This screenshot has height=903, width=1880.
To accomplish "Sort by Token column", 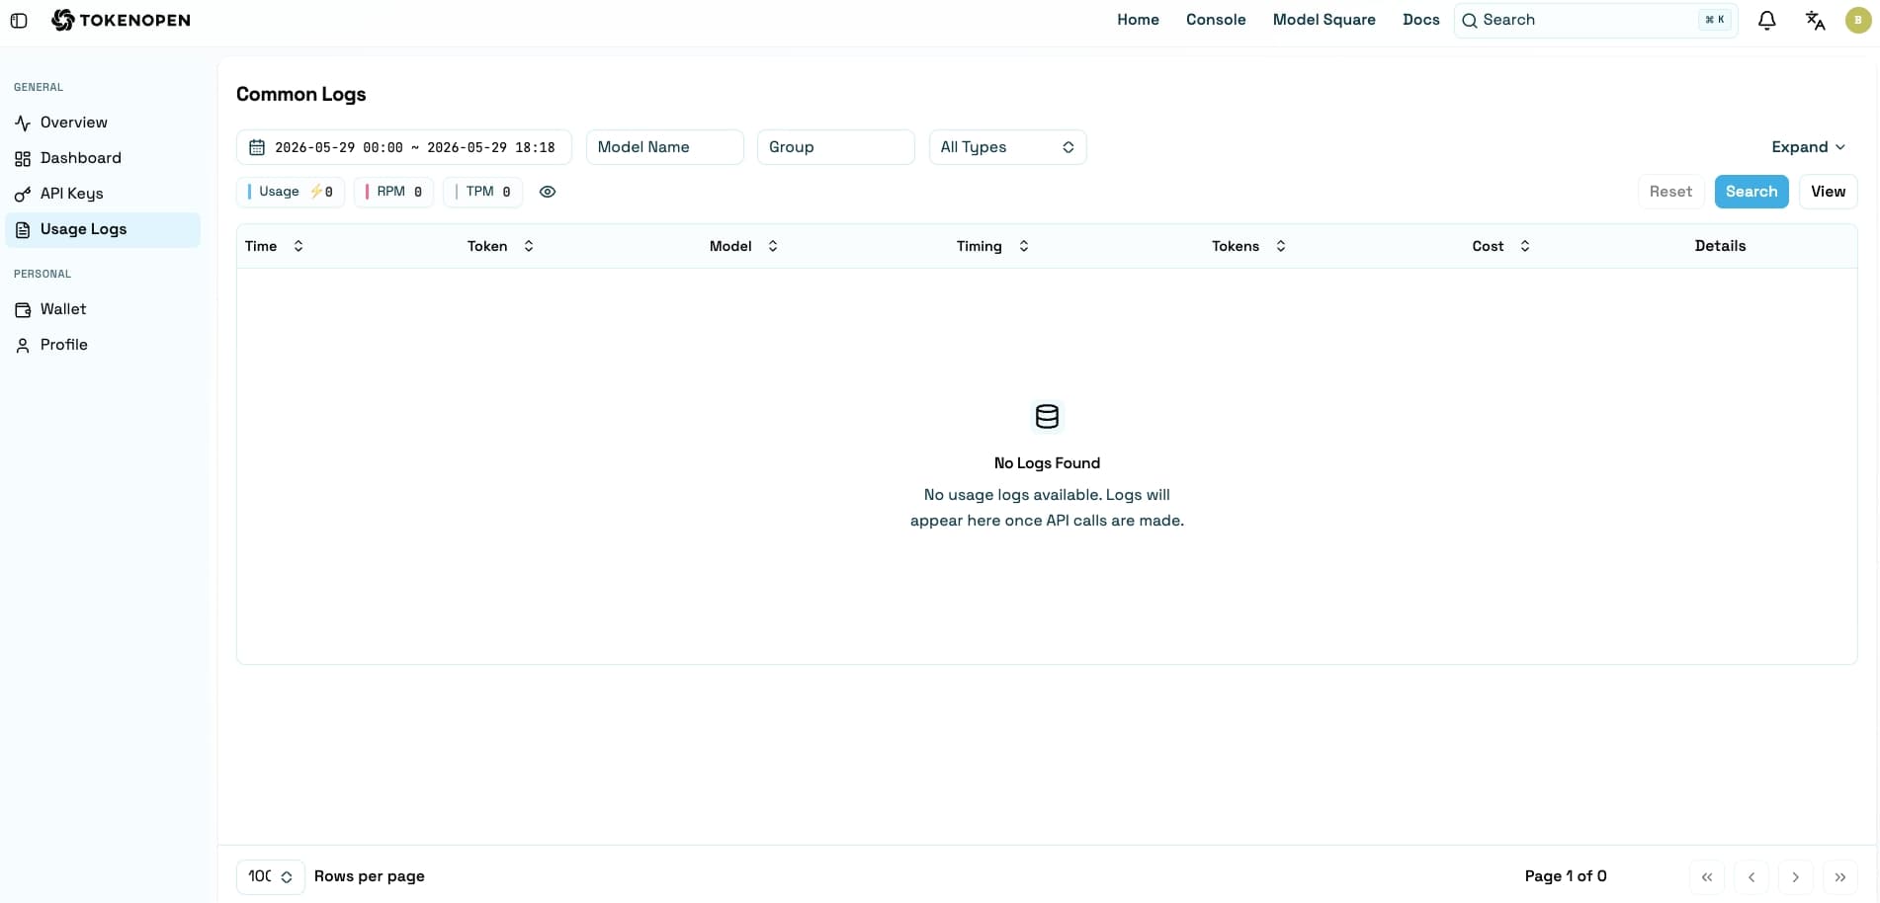I will tap(500, 246).
